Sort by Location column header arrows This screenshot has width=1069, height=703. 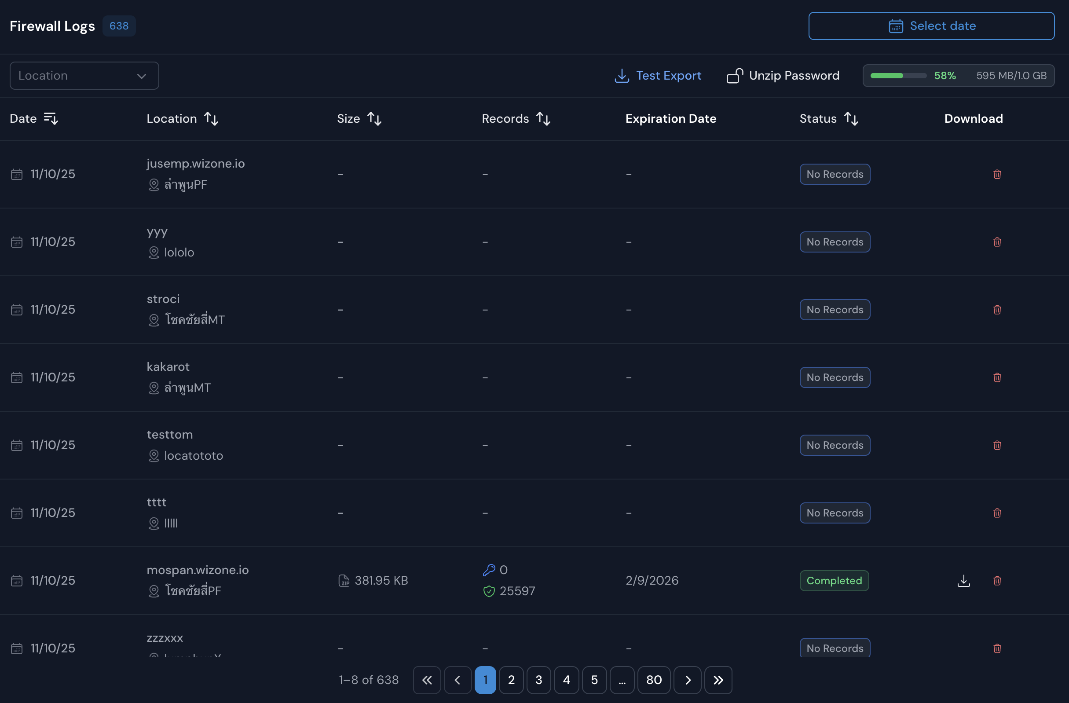(211, 119)
